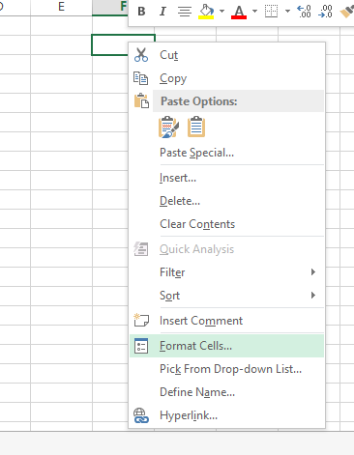Click the Copy pages icon
Image resolution: width=354 pixels, height=455 pixels.
point(140,78)
